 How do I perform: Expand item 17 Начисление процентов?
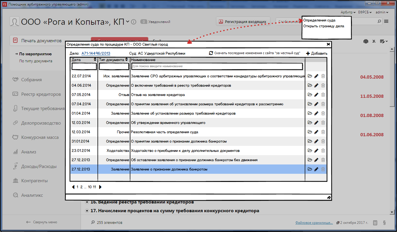click(x=87, y=211)
